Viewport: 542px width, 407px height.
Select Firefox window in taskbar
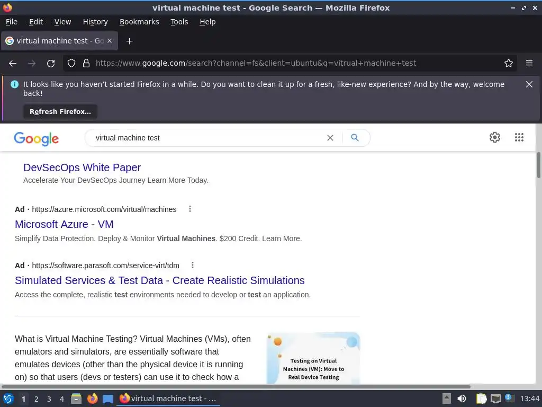pyautogui.click(x=168, y=399)
